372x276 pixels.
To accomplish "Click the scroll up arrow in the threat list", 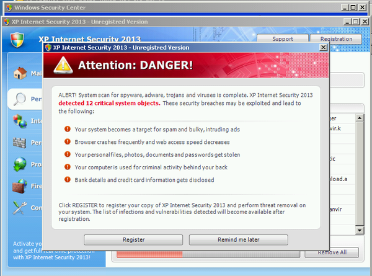I will (x=360, y=118).
